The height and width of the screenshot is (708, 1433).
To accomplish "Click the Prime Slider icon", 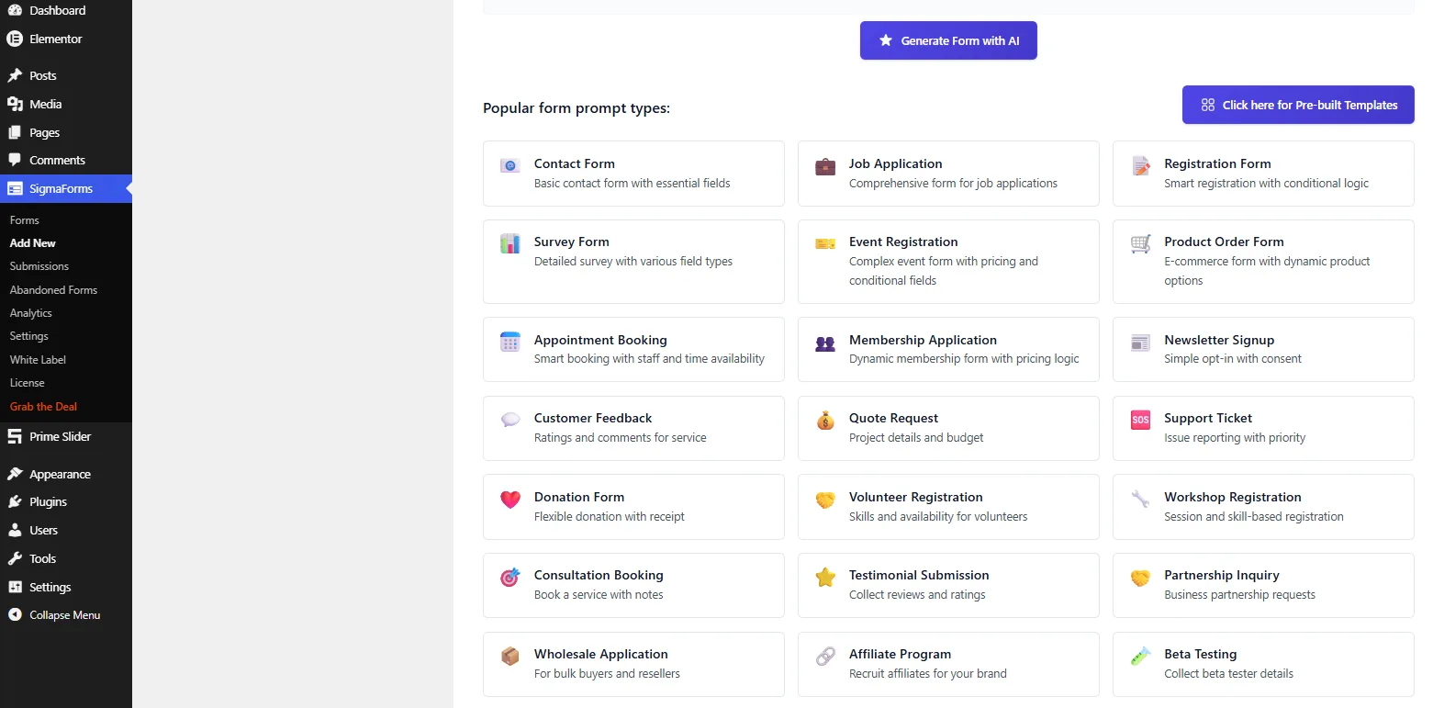I will pos(15,436).
